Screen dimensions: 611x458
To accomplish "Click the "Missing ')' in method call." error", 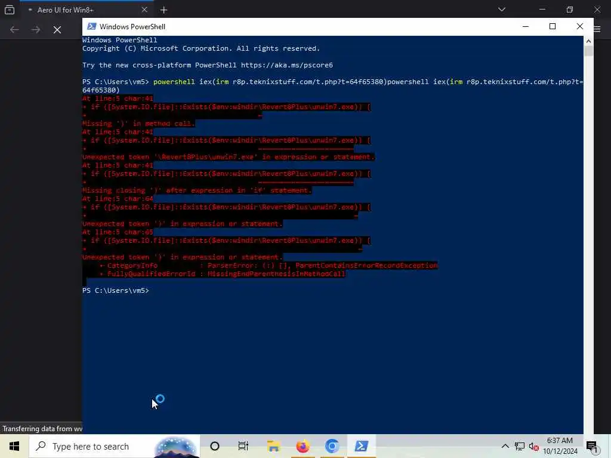I will click(138, 123).
